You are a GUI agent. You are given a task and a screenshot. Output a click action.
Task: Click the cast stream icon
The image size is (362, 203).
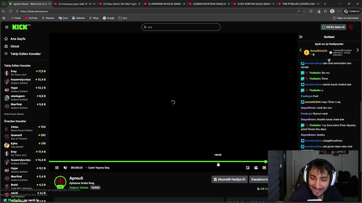(256, 167)
